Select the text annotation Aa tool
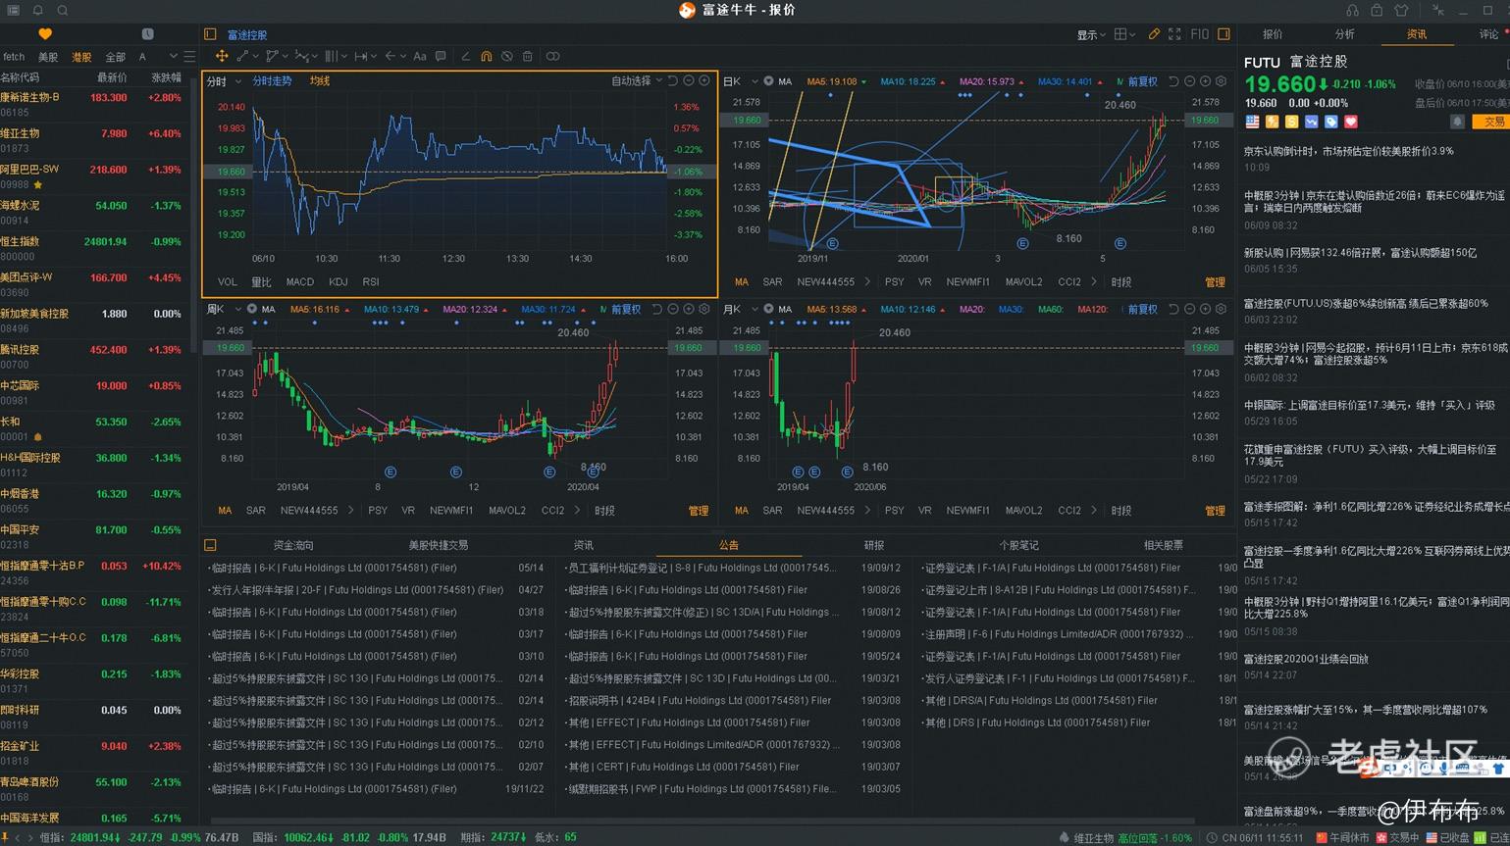 point(420,57)
